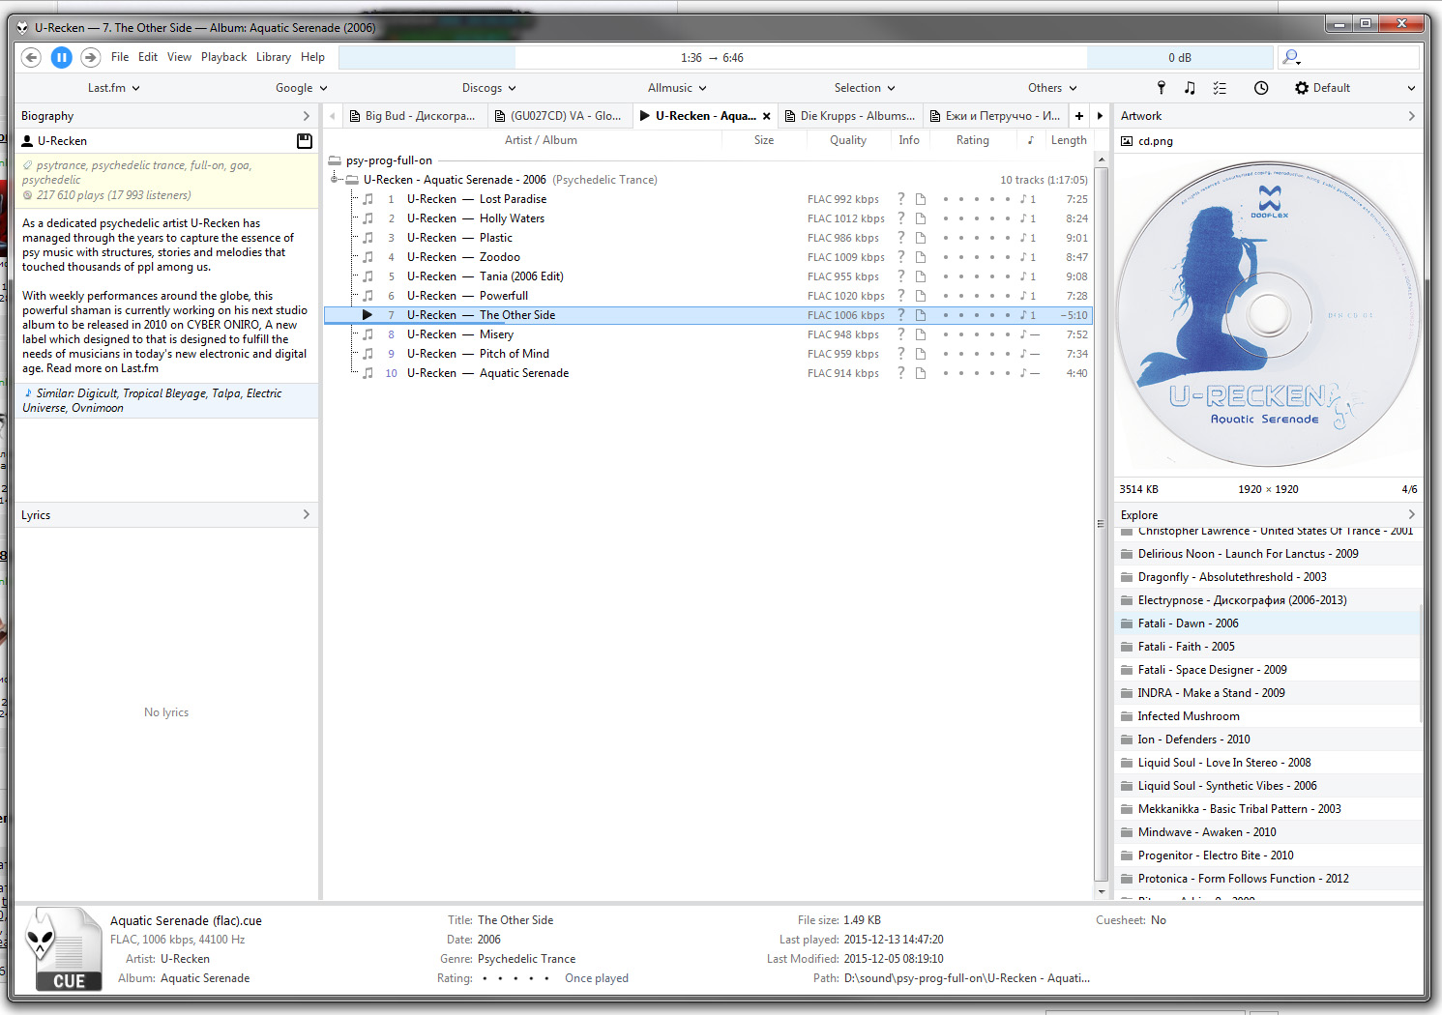Image resolution: width=1442 pixels, height=1015 pixels.
Task: Close the U-Recken - Aqua... tab
Action: pyautogui.click(x=767, y=116)
